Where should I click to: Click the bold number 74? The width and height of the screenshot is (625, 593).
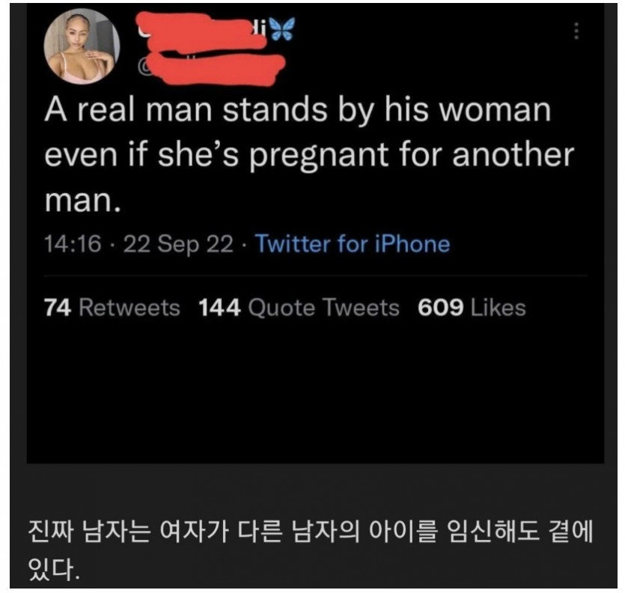[58, 308]
